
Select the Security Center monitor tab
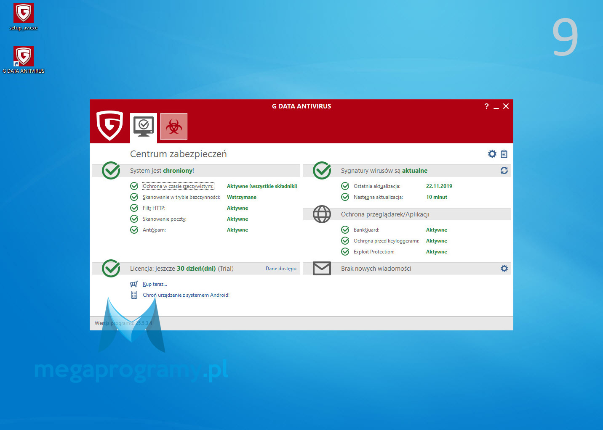[x=144, y=127]
